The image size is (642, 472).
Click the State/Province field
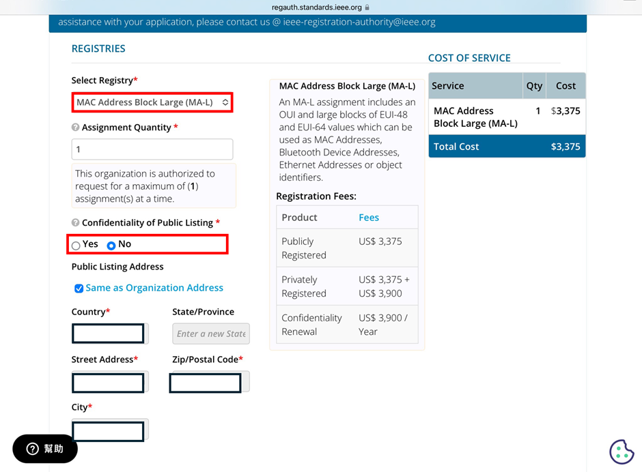coord(211,334)
